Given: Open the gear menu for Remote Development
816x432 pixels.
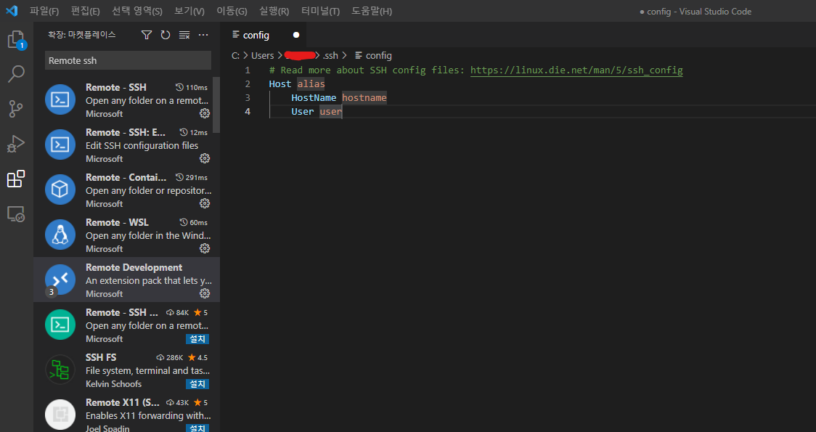Looking at the screenshot, I should [x=205, y=293].
